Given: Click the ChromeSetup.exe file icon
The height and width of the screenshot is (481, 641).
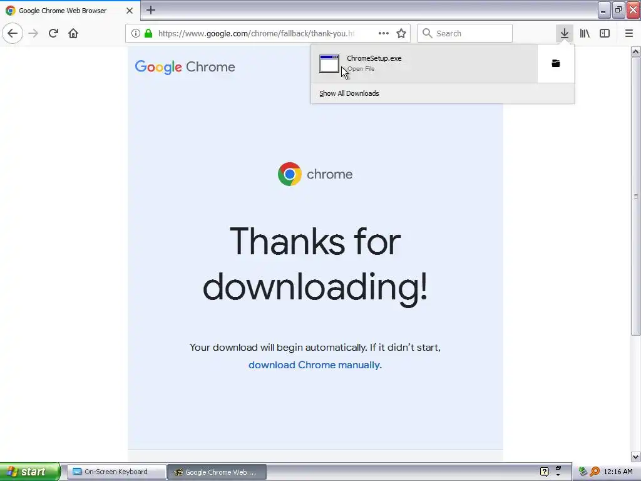Looking at the screenshot, I should 329,63.
